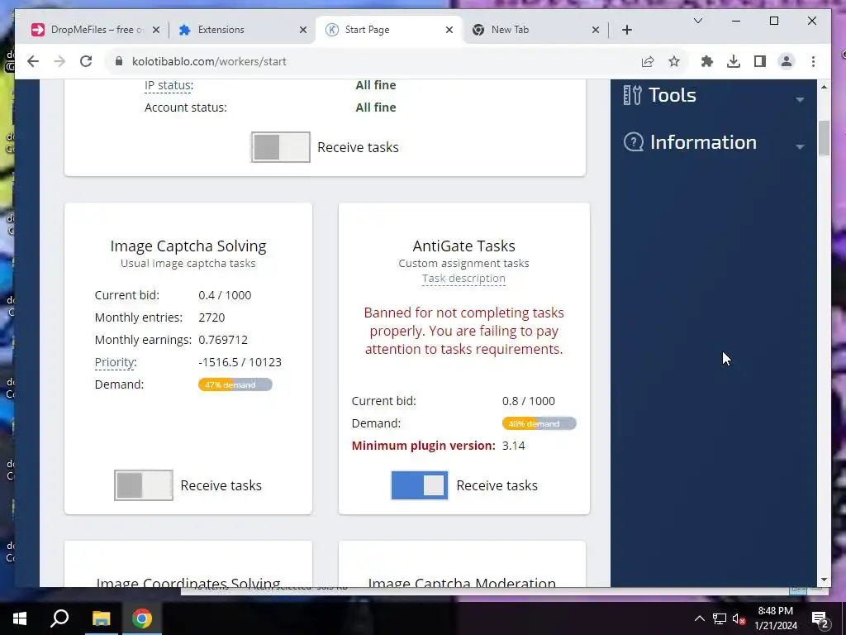The image size is (846, 635).
Task: Close the DropMeFiles tab
Action: [x=156, y=30]
